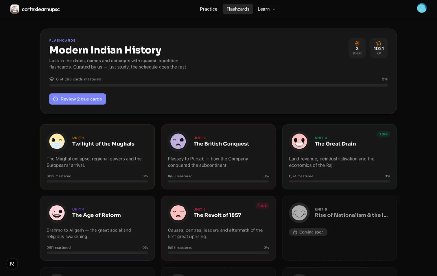437x276 pixels.
Task: Click the Modern Indian History heading
Action: tap(105, 50)
